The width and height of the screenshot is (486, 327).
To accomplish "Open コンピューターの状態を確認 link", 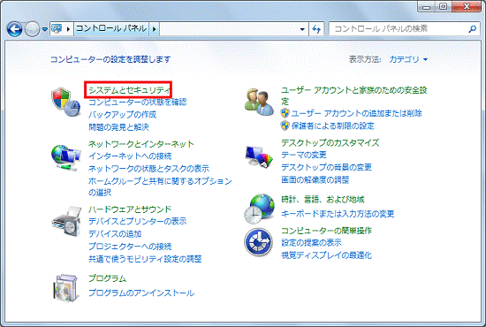I will point(138,102).
